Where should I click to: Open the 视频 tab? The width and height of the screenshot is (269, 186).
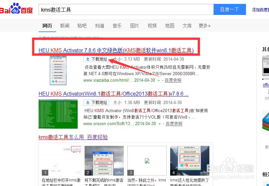click(152, 26)
